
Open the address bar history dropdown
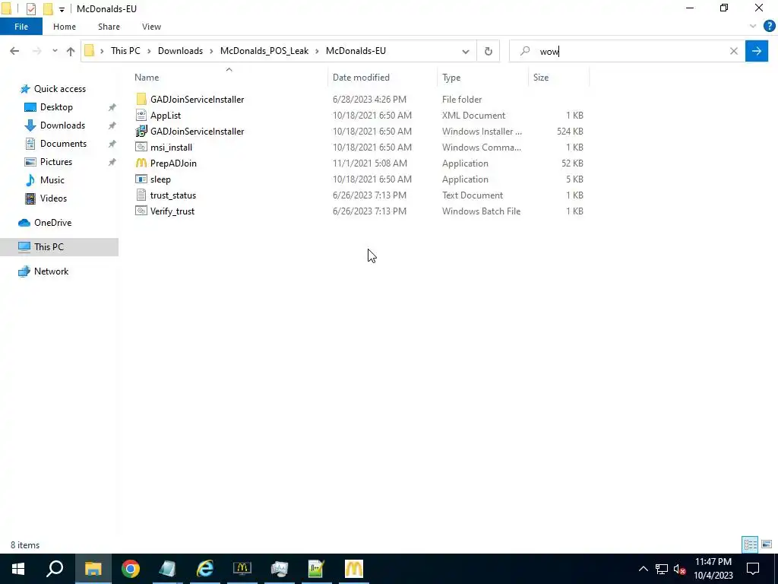466,51
